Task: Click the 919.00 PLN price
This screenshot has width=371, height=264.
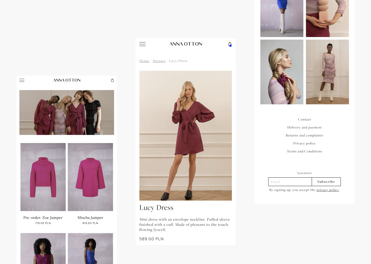Action: coord(90,223)
